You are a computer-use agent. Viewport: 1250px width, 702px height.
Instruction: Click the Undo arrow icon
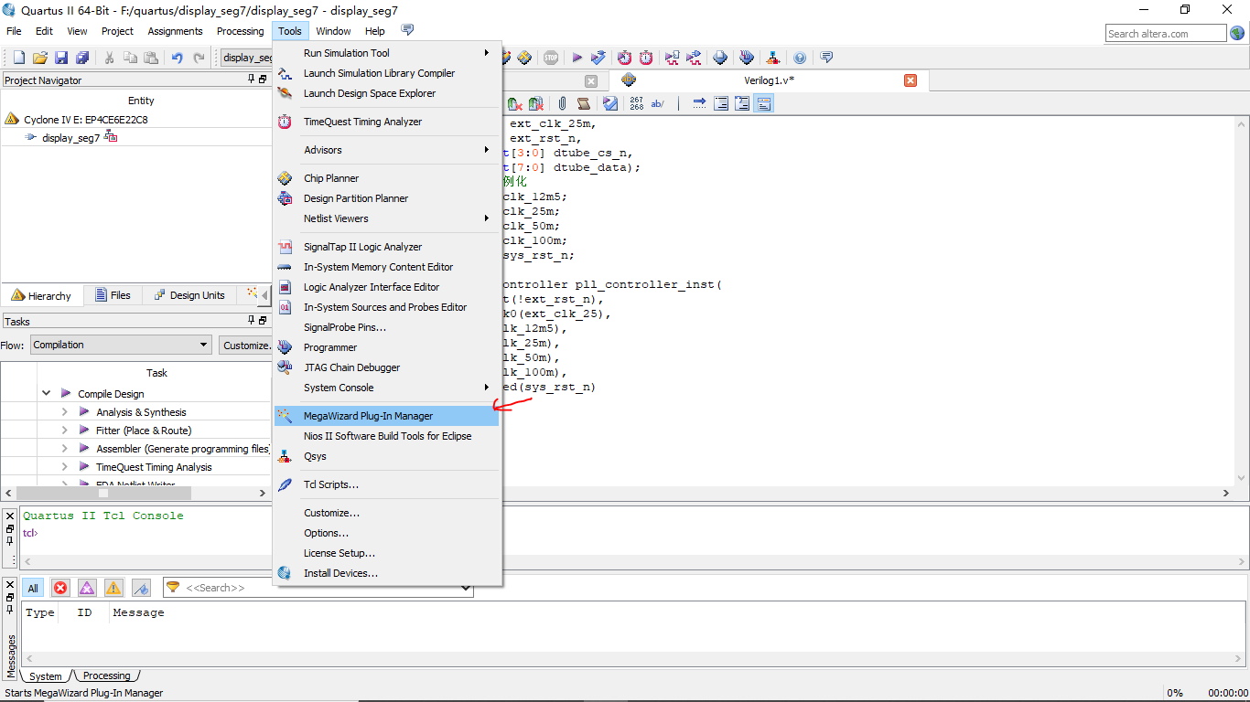(x=177, y=58)
